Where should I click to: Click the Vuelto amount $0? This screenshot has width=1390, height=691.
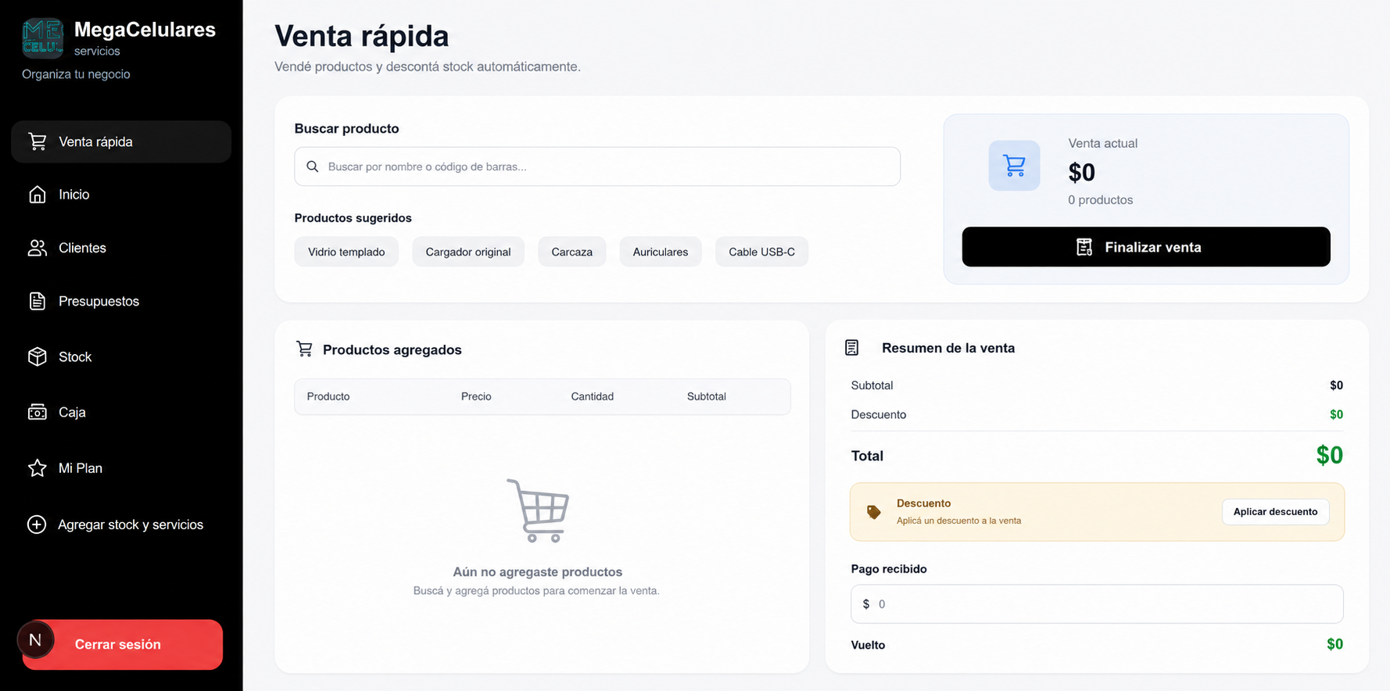click(x=1335, y=644)
